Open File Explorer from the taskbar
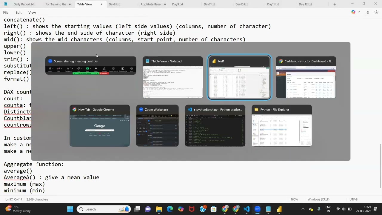 point(159,209)
